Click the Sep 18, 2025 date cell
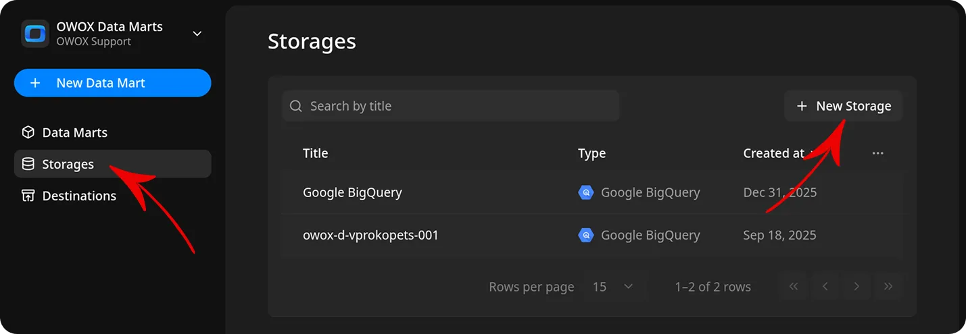The image size is (966, 334). click(x=780, y=235)
